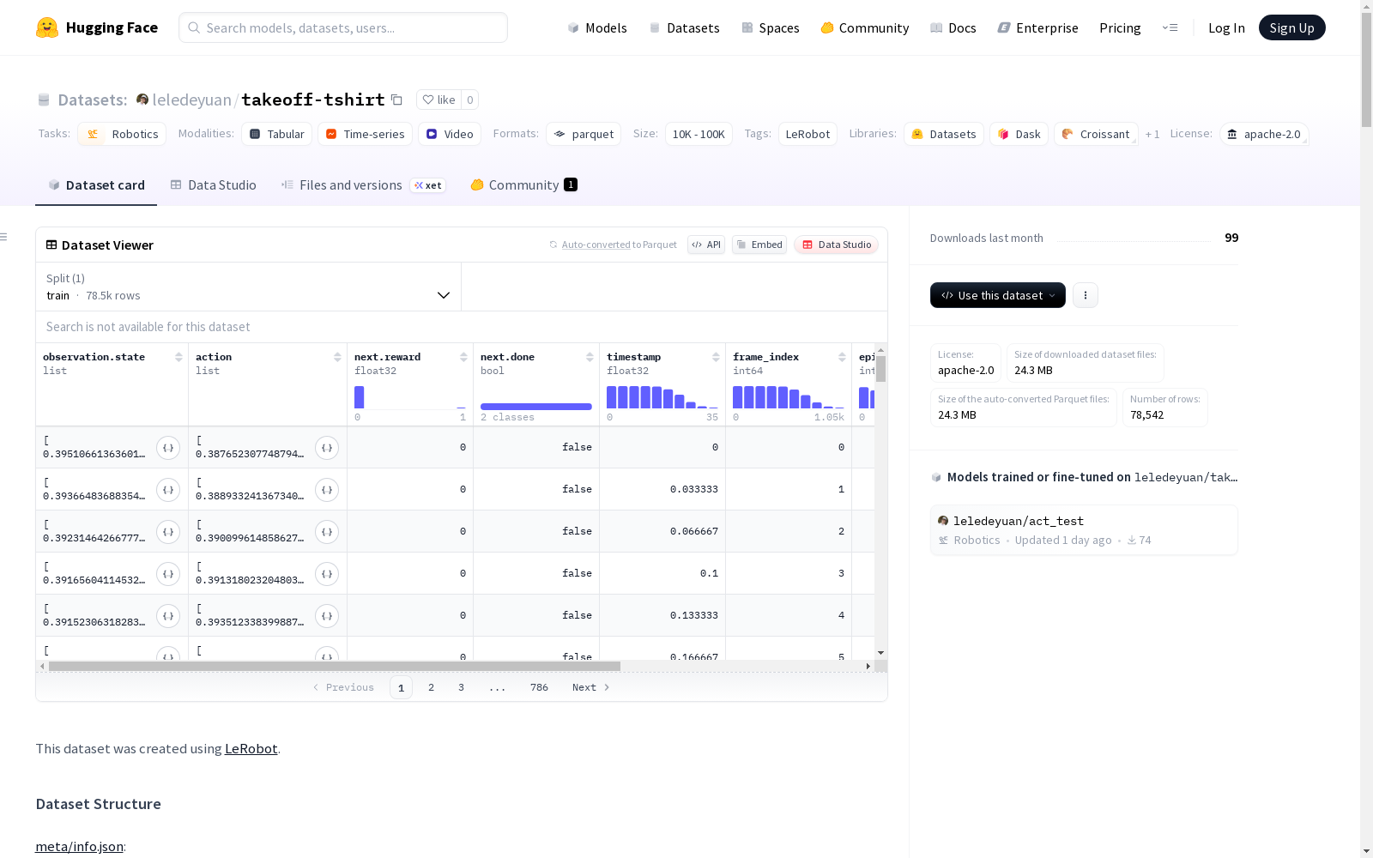Screen dimensions: 1373x858
Task: Go to page 3 of the dataset viewer
Action: 461,687
